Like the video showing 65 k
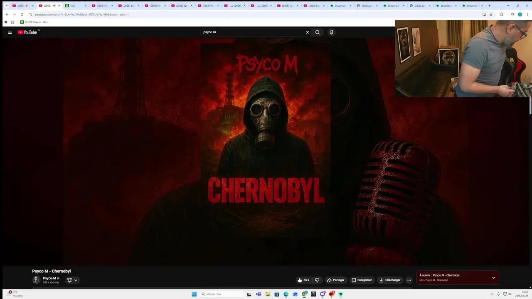Screen dimensions: 532x299 click(303, 280)
